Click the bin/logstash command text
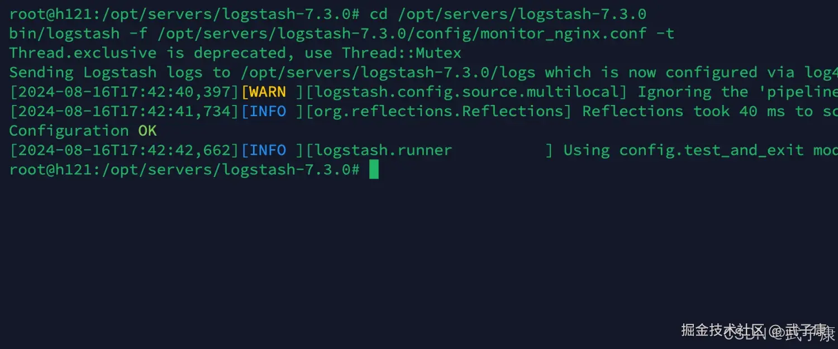 point(64,34)
